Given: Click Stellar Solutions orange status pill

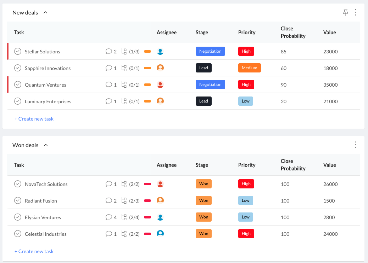Looking at the screenshot, I should 147,52.
